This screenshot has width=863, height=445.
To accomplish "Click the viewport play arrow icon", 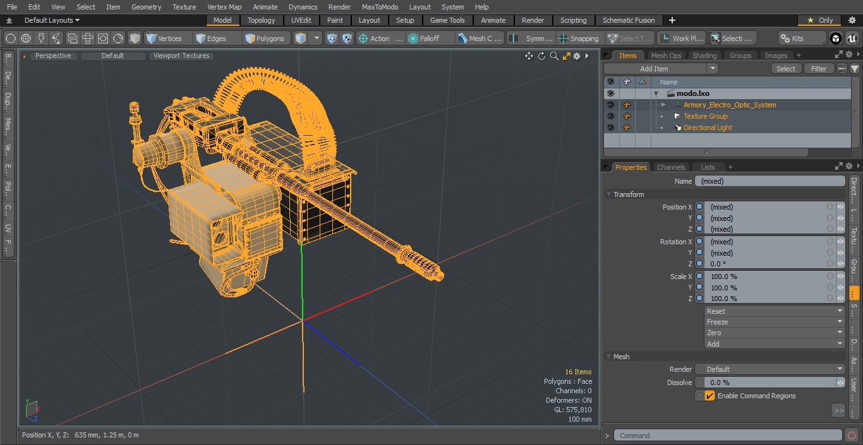I will tap(587, 56).
